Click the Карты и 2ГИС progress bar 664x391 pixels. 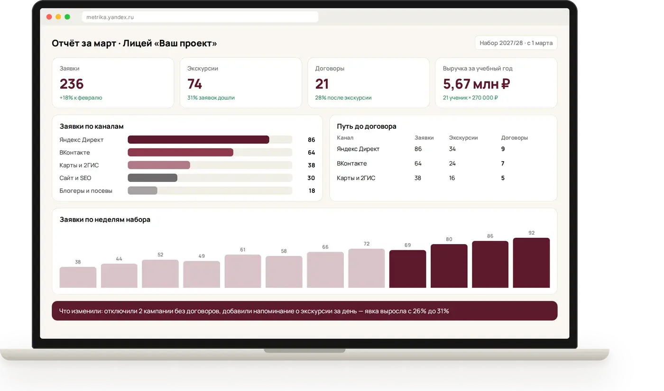pos(210,165)
